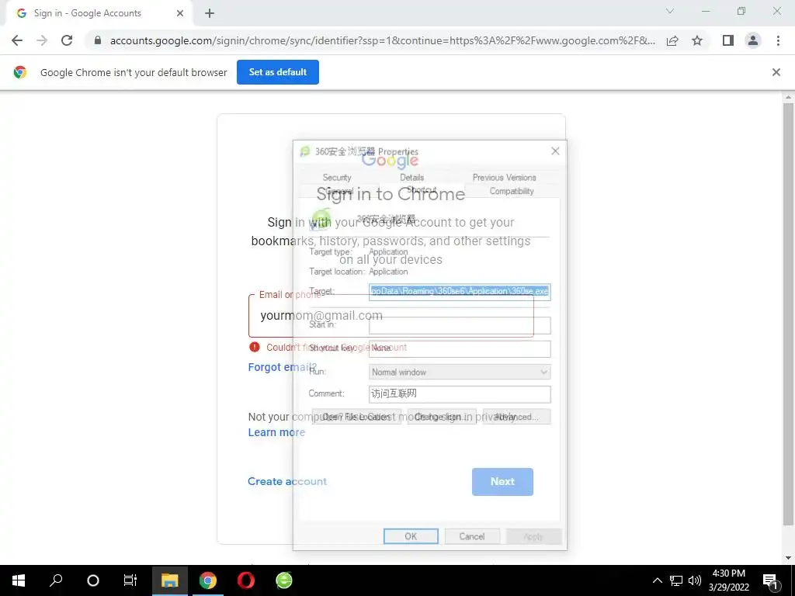The height and width of the screenshot is (596, 795).
Task: Click the Create account link
Action: [287, 481]
